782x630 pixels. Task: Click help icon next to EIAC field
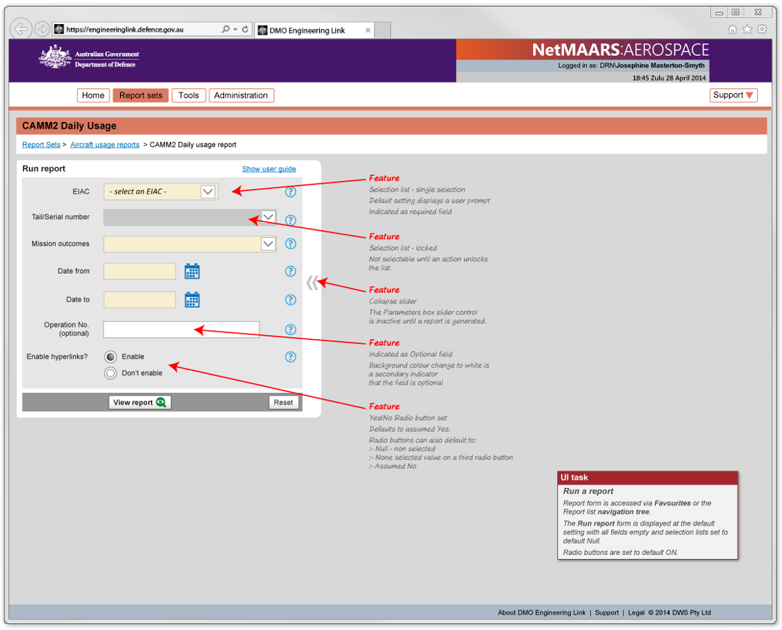click(290, 192)
